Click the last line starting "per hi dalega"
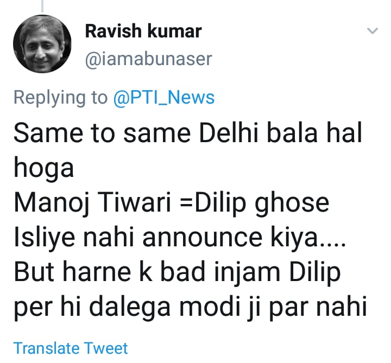Screen dimensions: 391x363 point(187,307)
